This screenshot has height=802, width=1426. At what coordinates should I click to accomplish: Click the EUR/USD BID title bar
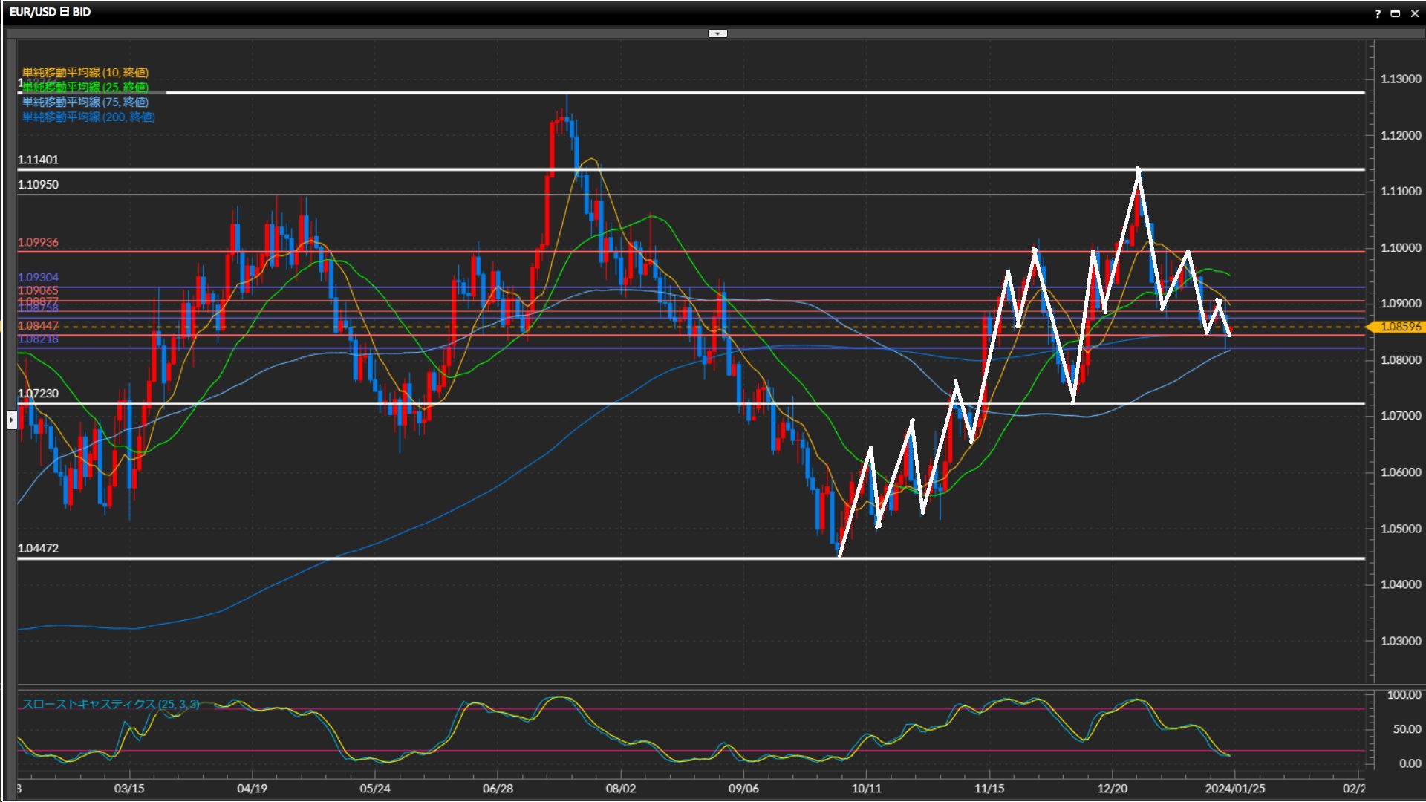point(50,12)
